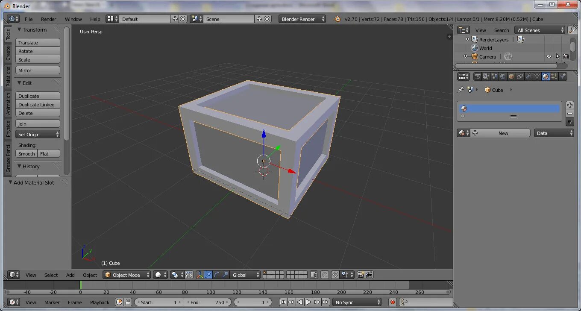Open the viewport shading sphere dropdown
The width and height of the screenshot is (581, 311).
[161, 275]
